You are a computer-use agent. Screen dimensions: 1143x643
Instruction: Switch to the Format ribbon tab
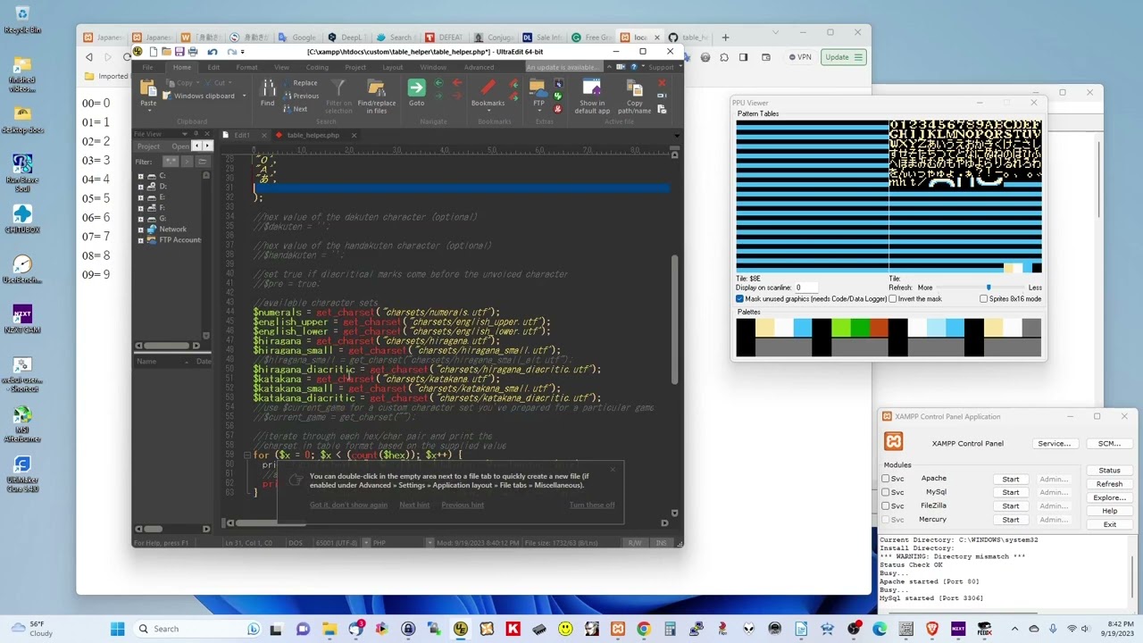point(247,67)
